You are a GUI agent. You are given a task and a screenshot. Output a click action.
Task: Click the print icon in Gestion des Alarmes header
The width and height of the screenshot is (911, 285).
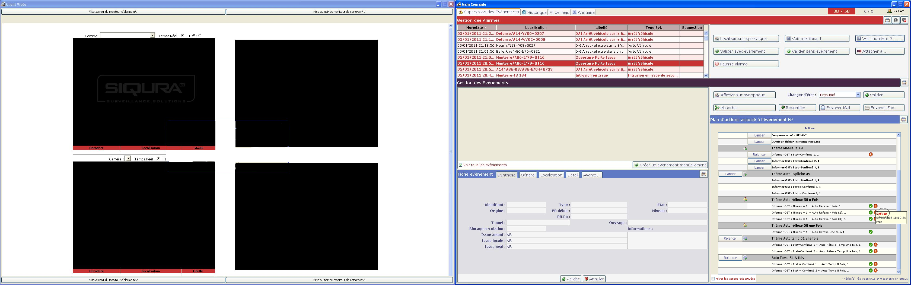887,20
